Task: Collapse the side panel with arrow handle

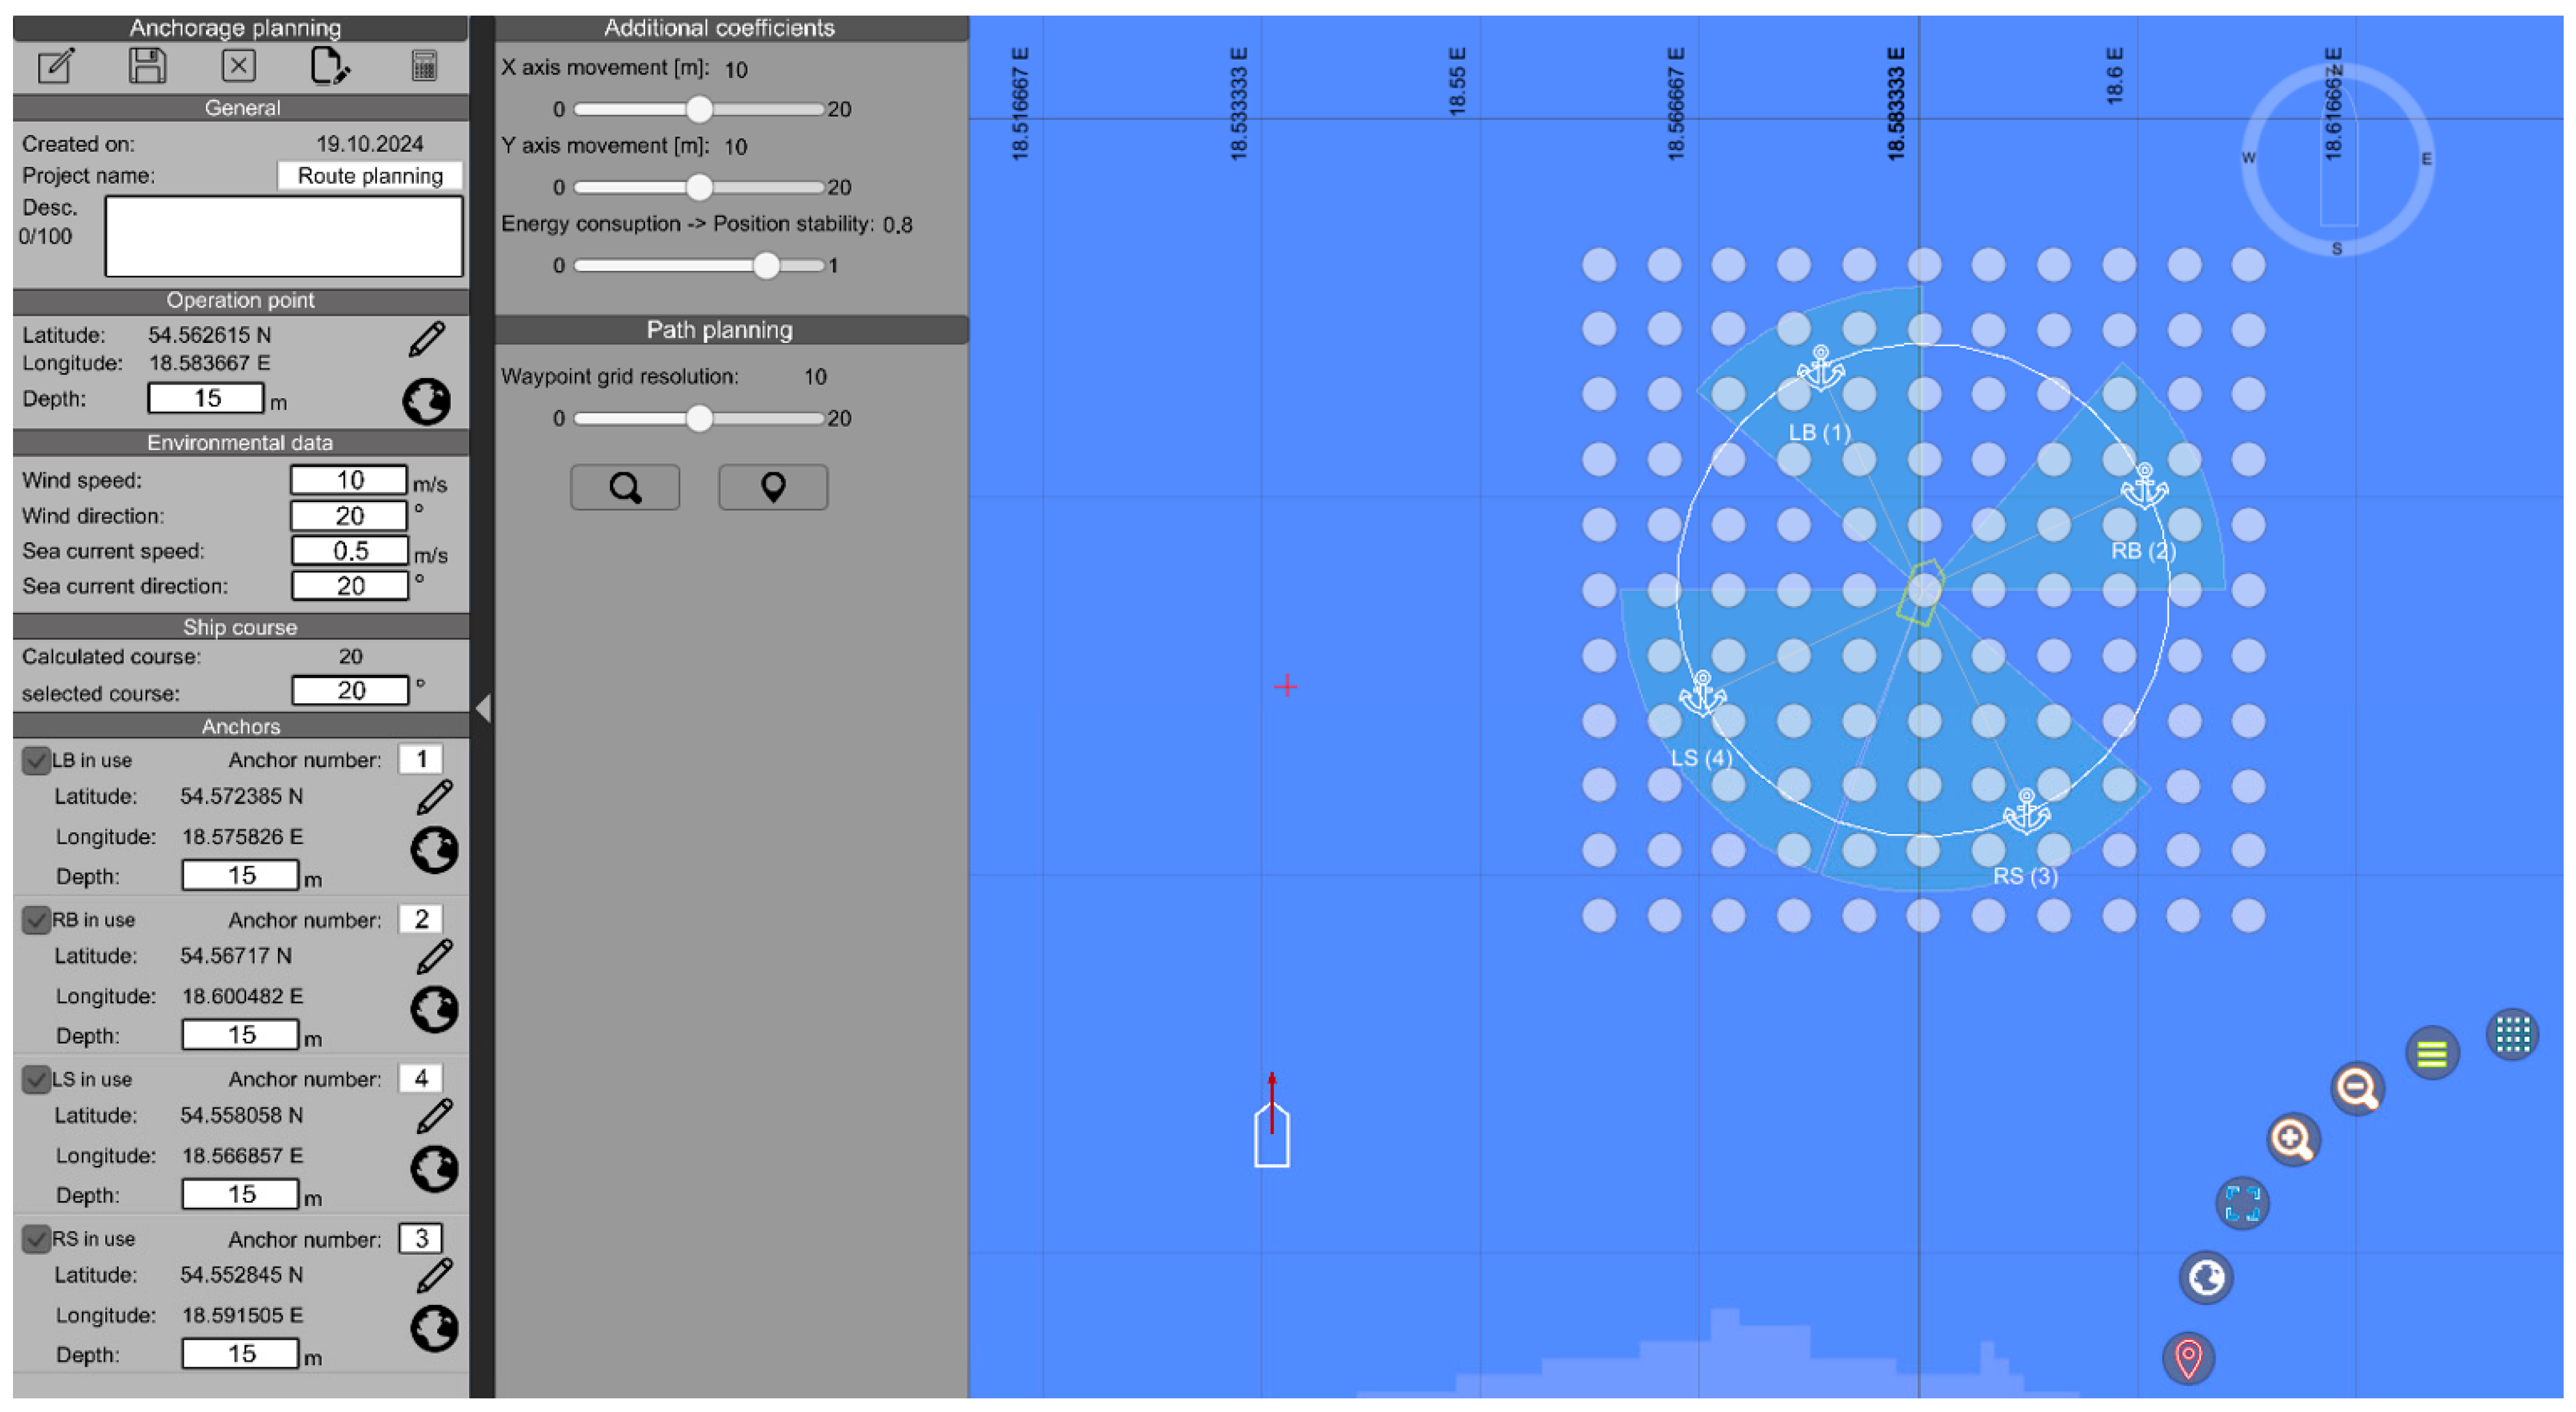Action: point(483,708)
